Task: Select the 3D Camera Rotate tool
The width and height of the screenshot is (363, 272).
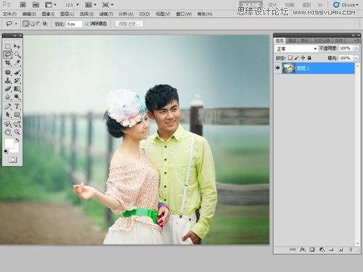Action: [x=17, y=124]
